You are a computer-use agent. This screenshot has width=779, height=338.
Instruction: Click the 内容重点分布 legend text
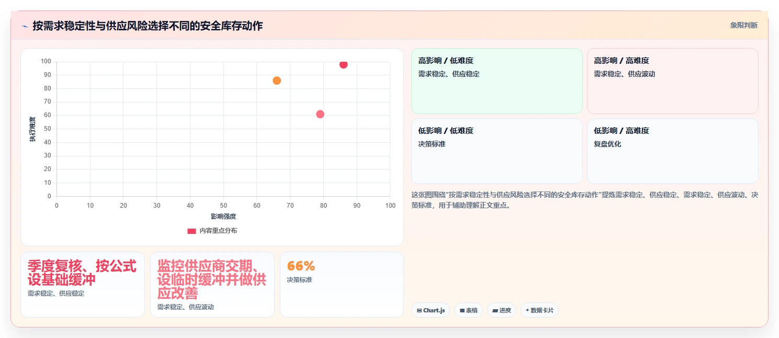[218, 231]
